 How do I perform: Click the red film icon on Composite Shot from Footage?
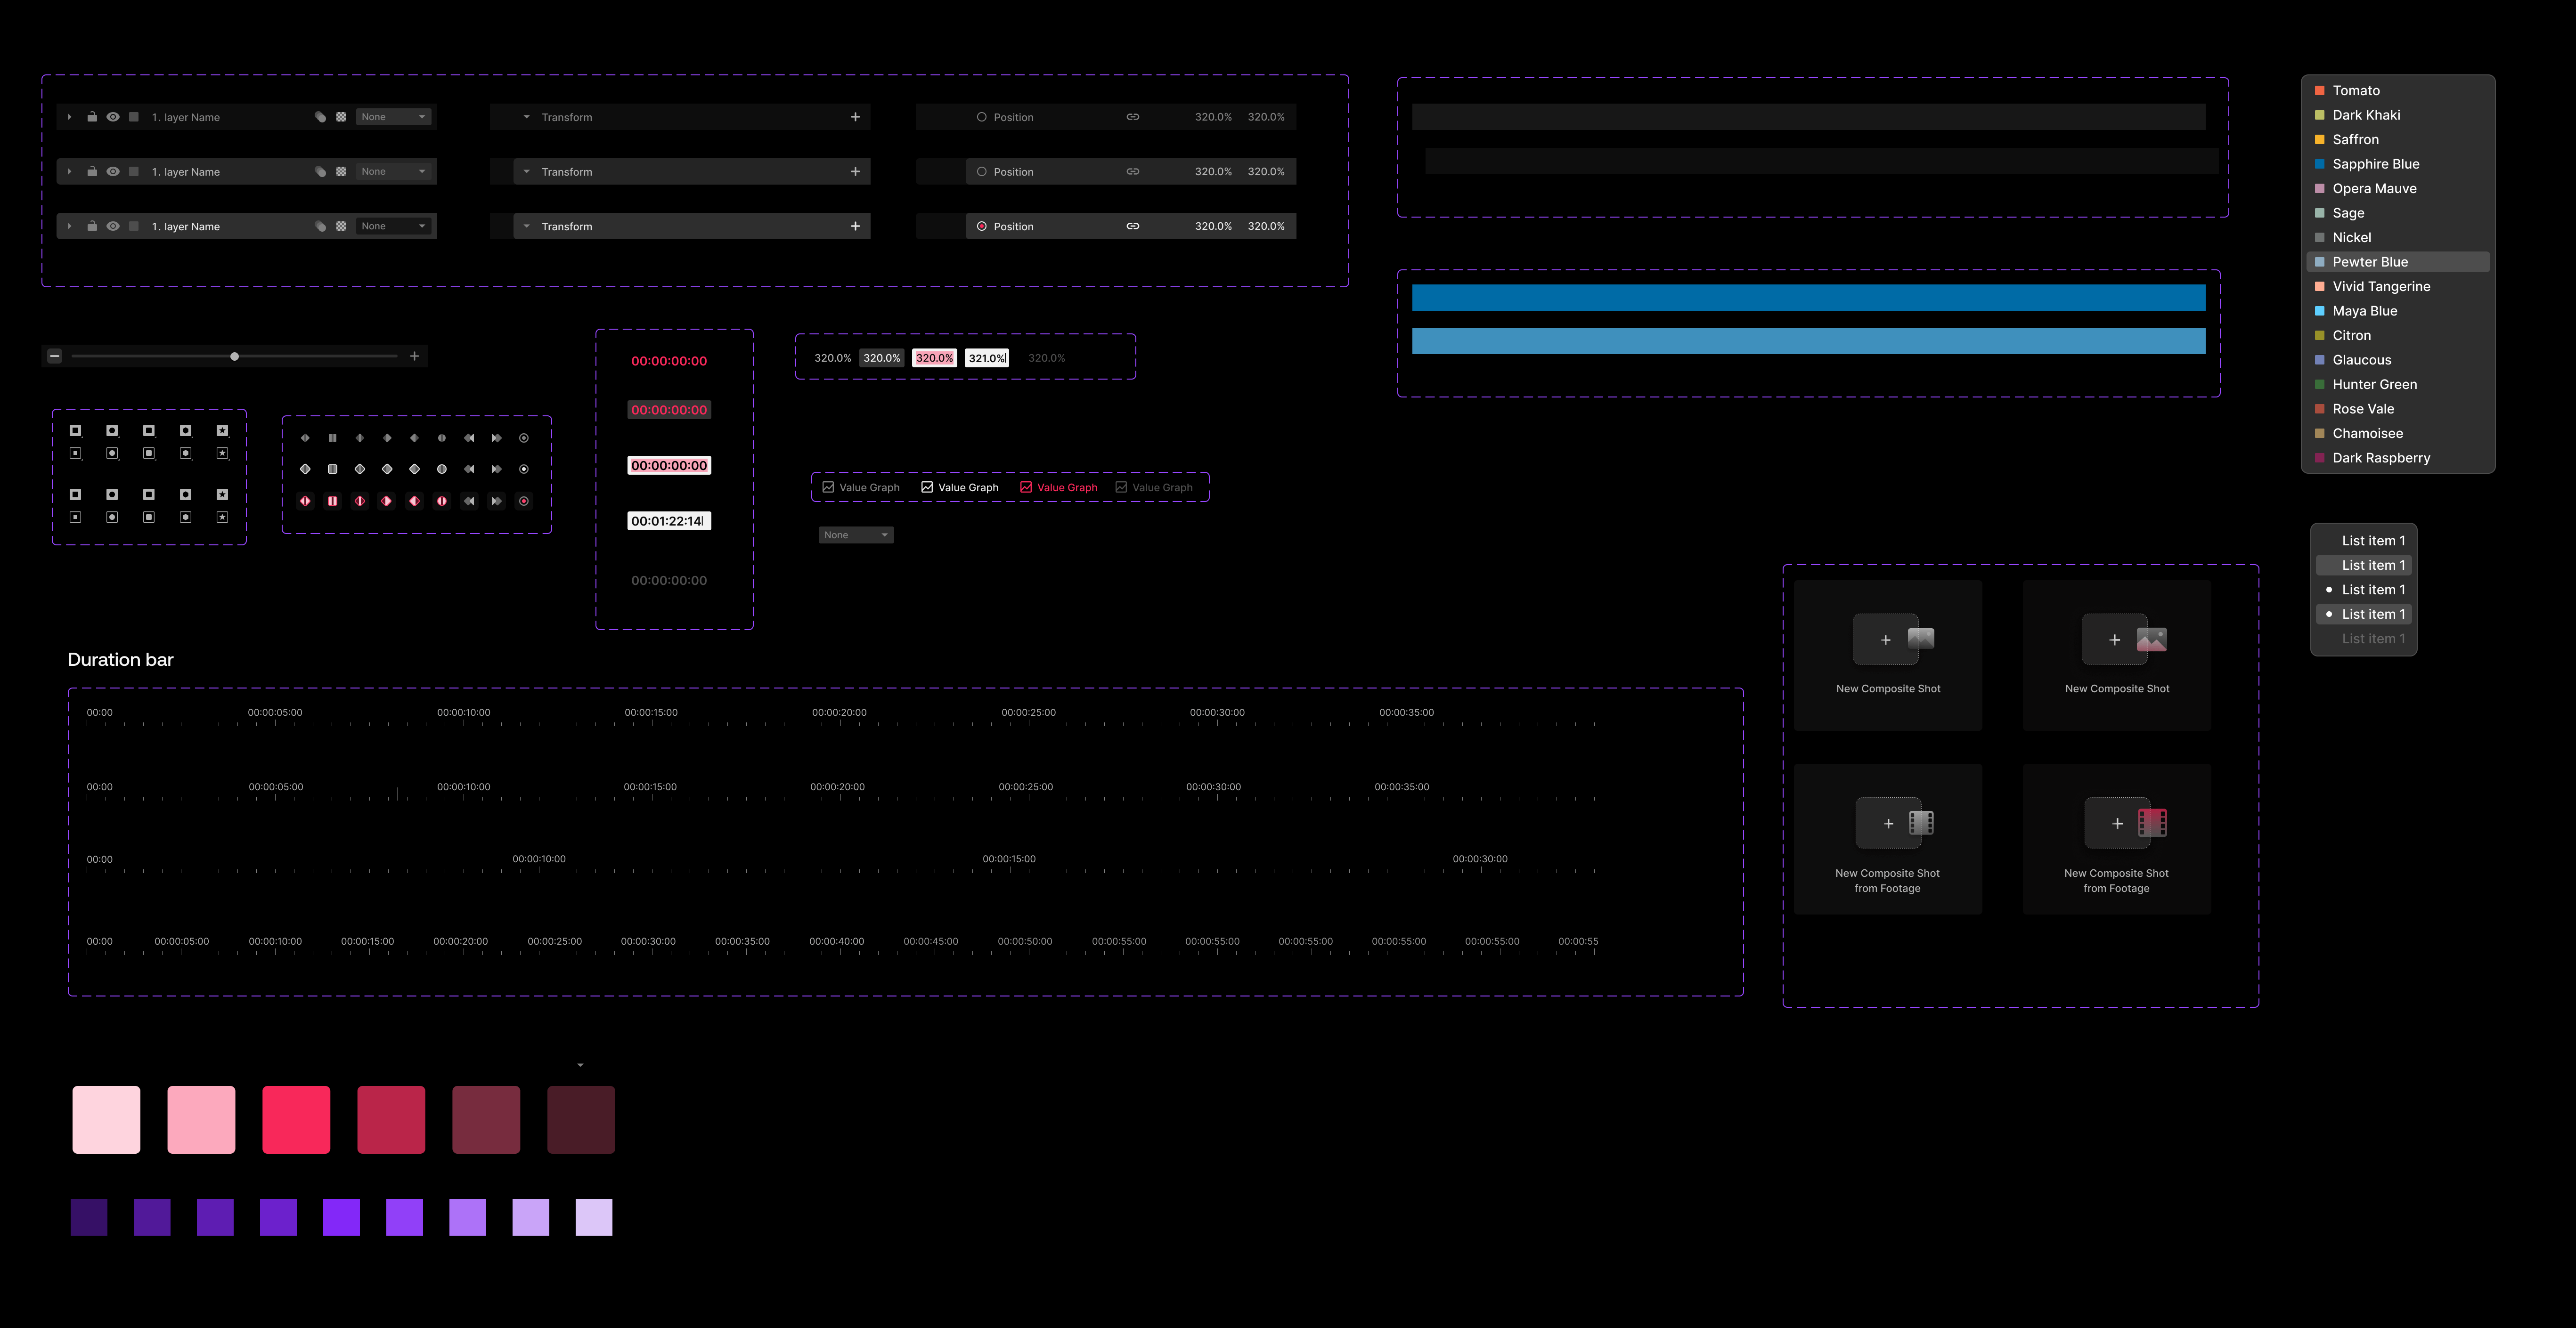2152,822
